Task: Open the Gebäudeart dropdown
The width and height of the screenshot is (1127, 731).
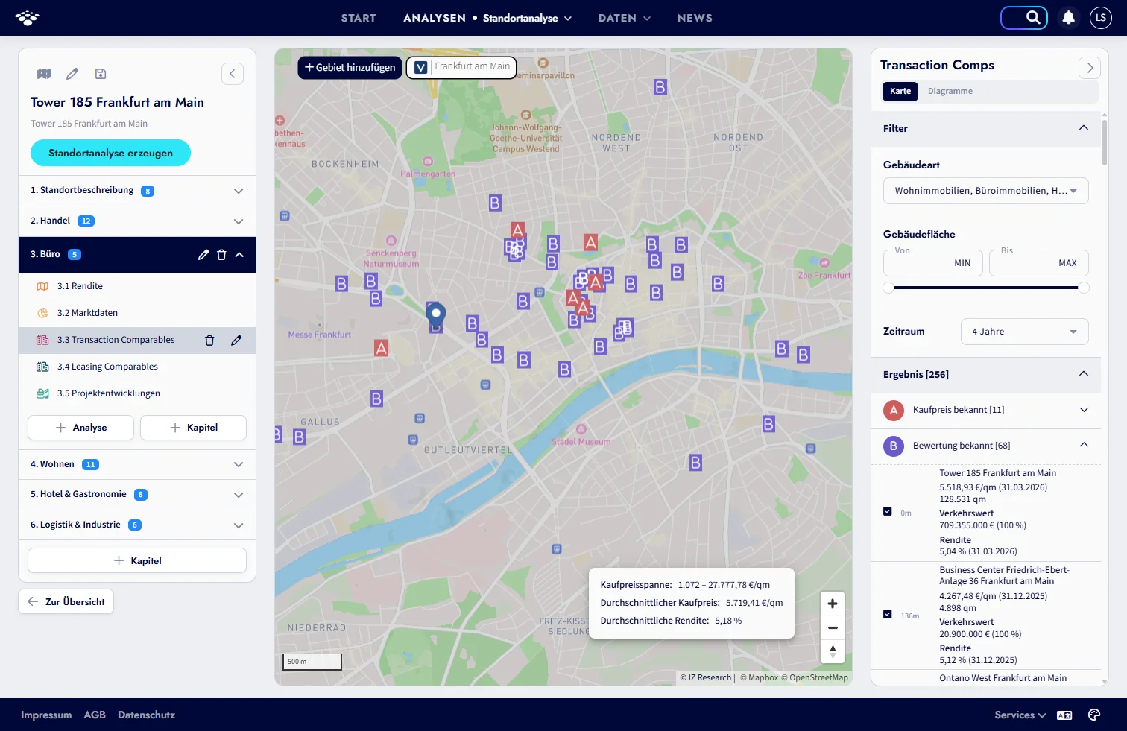Action: click(x=985, y=191)
